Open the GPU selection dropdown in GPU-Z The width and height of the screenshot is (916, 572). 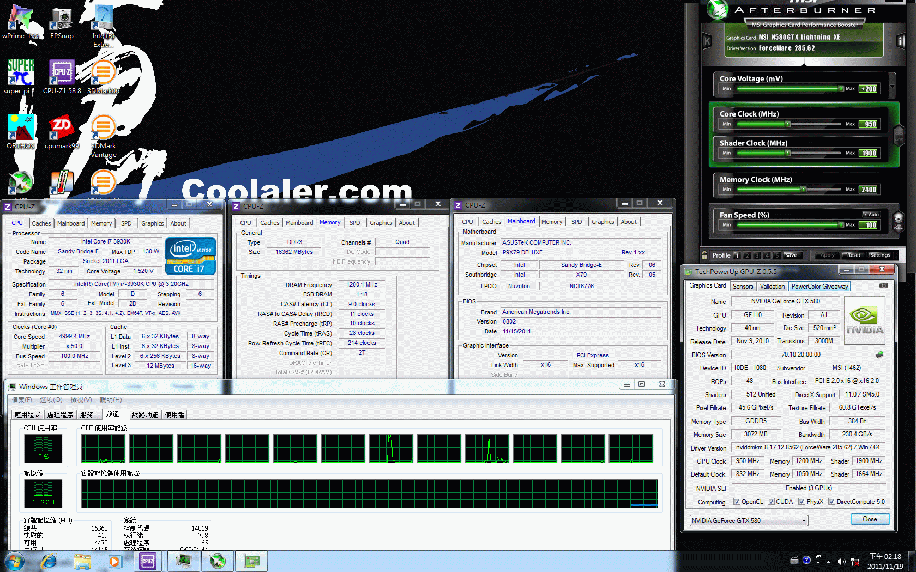749,521
